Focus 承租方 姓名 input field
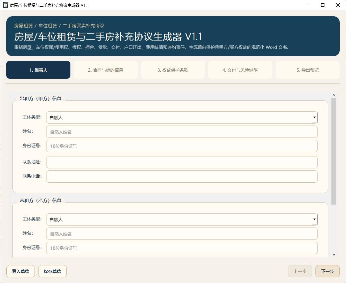The width and height of the screenshot is (346, 283). (182, 234)
